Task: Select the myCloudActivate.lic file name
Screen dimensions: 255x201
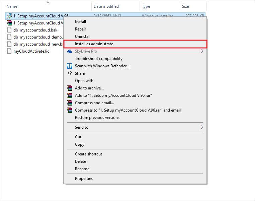Action: coord(31,51)
